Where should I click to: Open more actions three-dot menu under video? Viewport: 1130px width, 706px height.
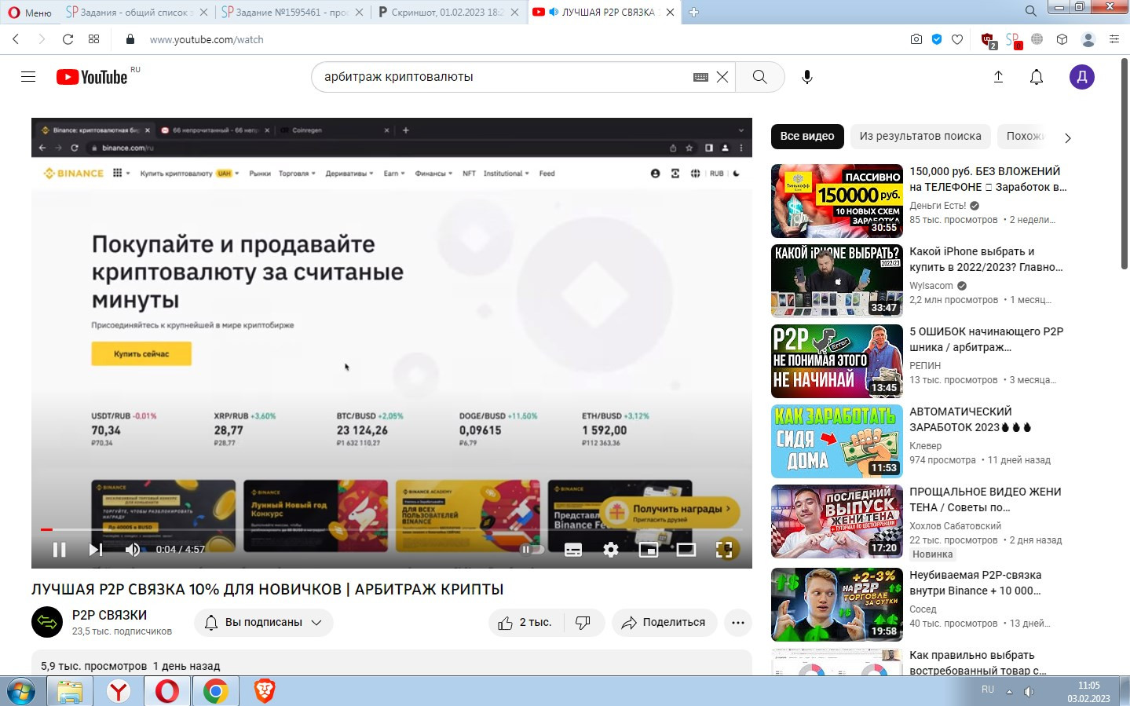pos(737,623)
